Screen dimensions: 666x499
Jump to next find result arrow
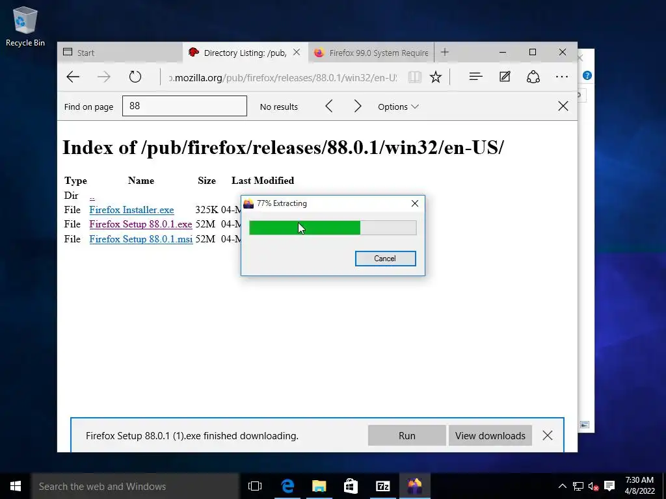coord(358,107)
